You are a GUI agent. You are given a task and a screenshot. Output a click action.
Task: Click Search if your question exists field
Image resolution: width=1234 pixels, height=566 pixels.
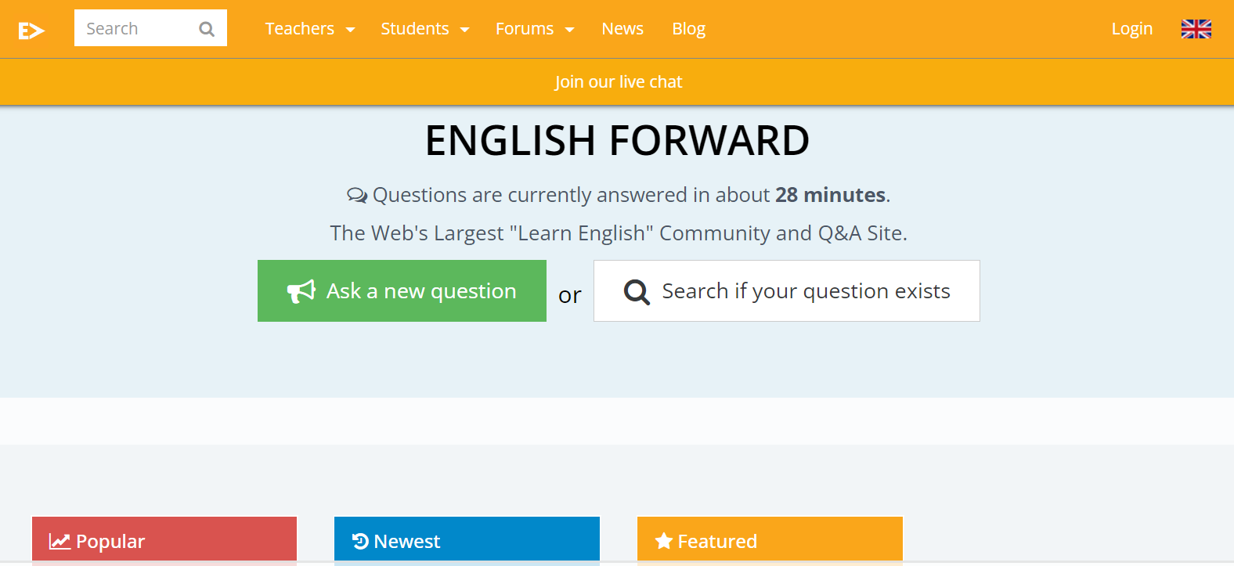click(787, 290)
